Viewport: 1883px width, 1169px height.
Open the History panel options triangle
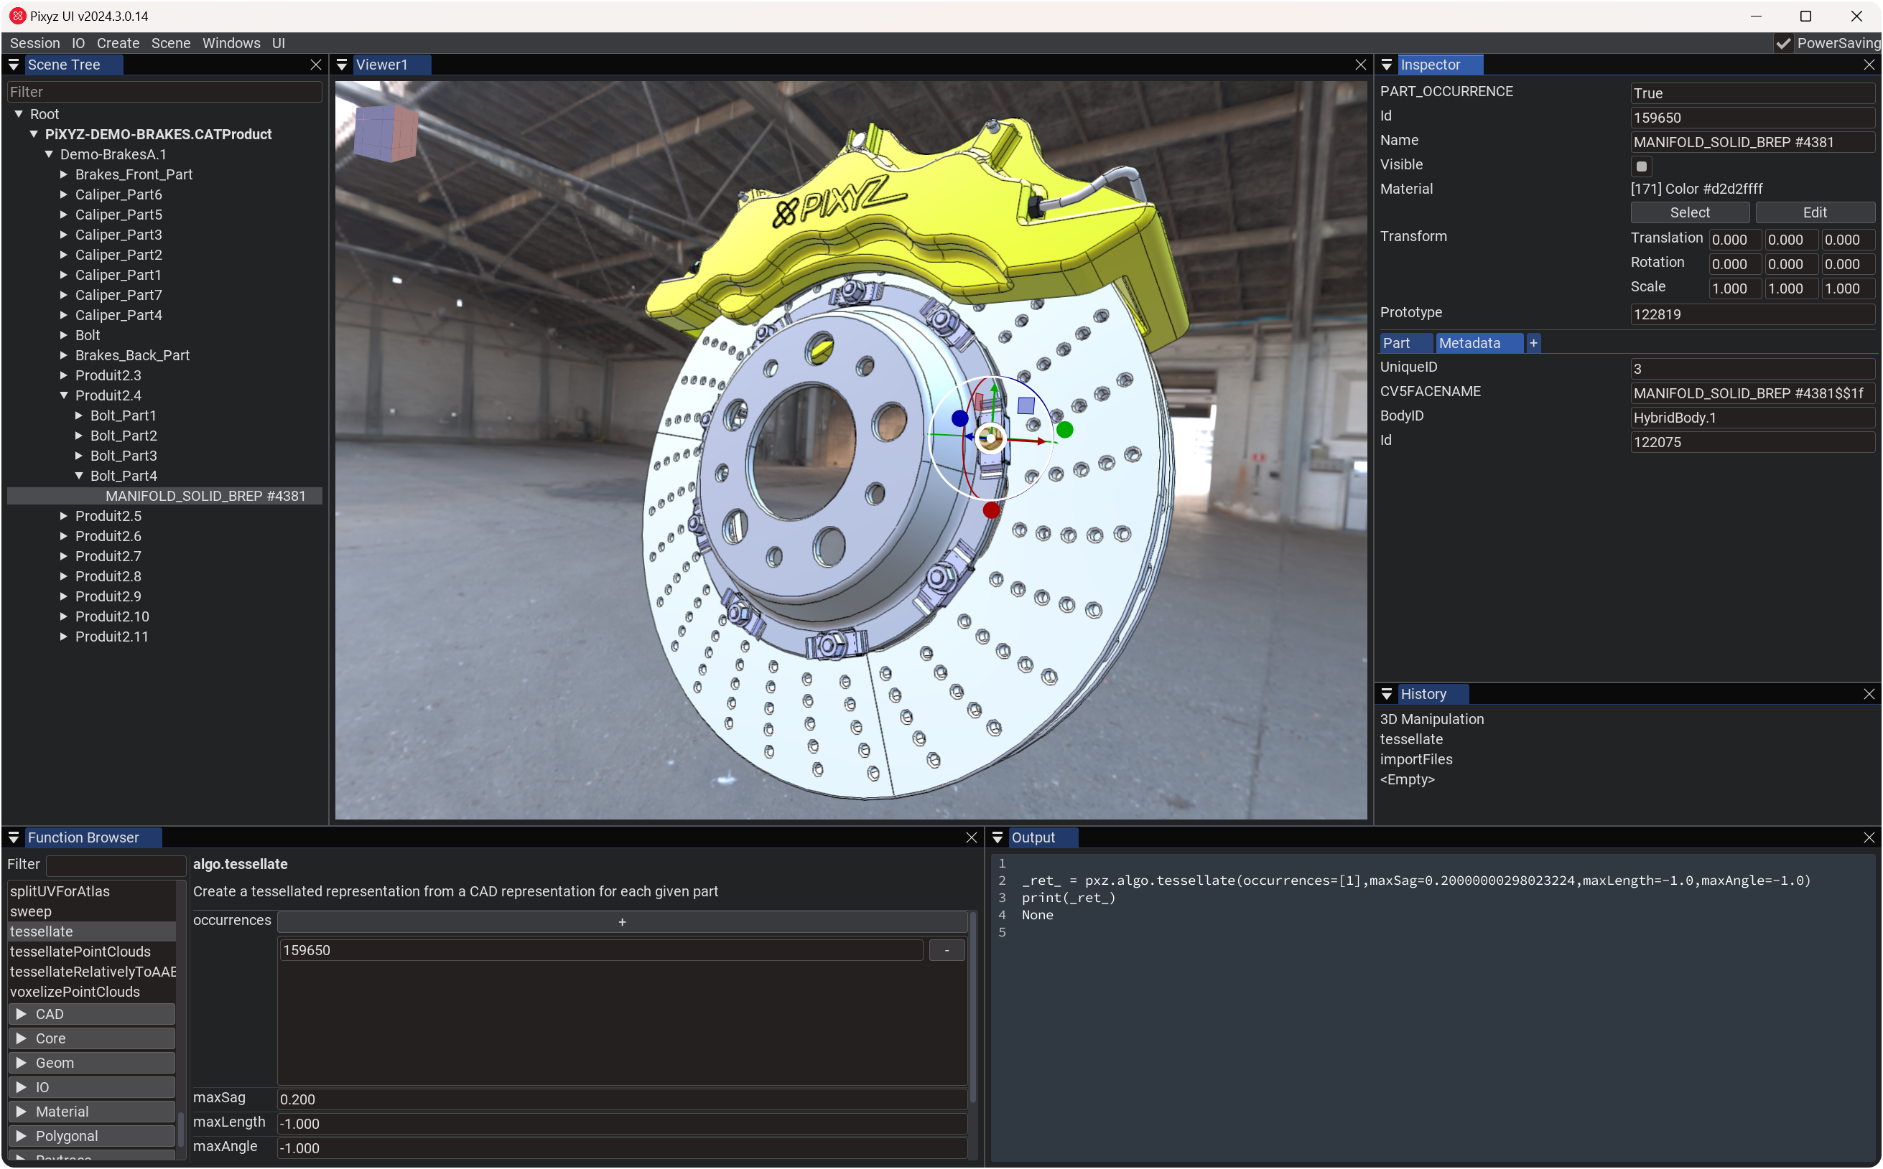[1386, 694]
